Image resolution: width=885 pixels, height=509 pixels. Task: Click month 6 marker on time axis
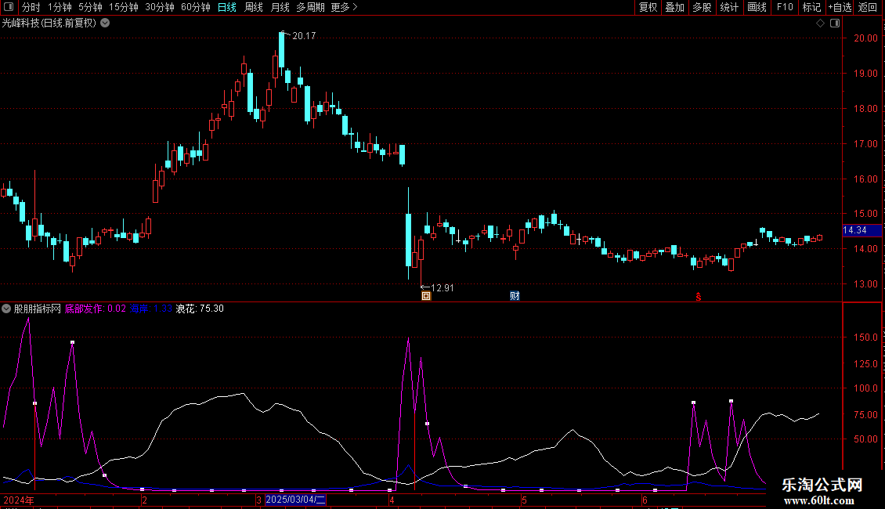click(x=644, y=500)
